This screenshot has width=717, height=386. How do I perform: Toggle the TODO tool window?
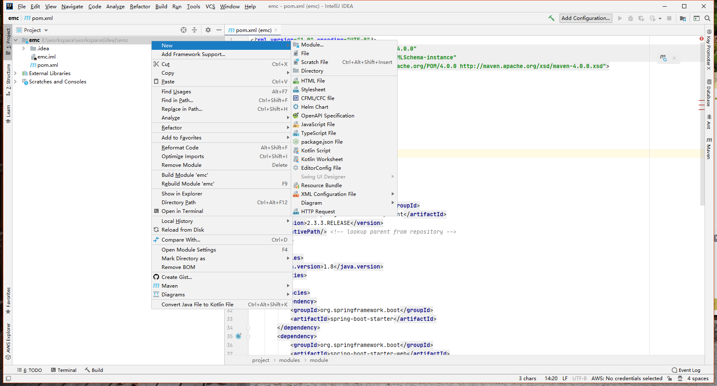(x=30, y=370)
